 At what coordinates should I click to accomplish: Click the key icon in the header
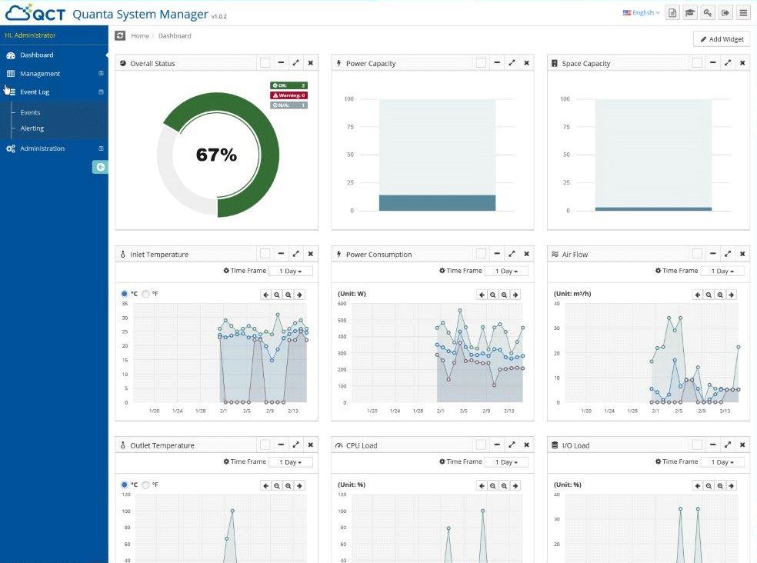click(708, 13)
